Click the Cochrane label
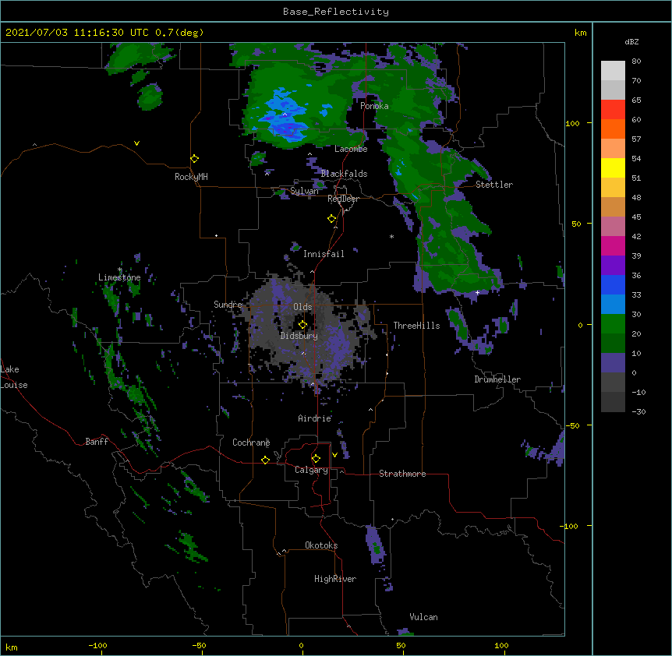Screen dimensions: 672x656 coord(251,443)
